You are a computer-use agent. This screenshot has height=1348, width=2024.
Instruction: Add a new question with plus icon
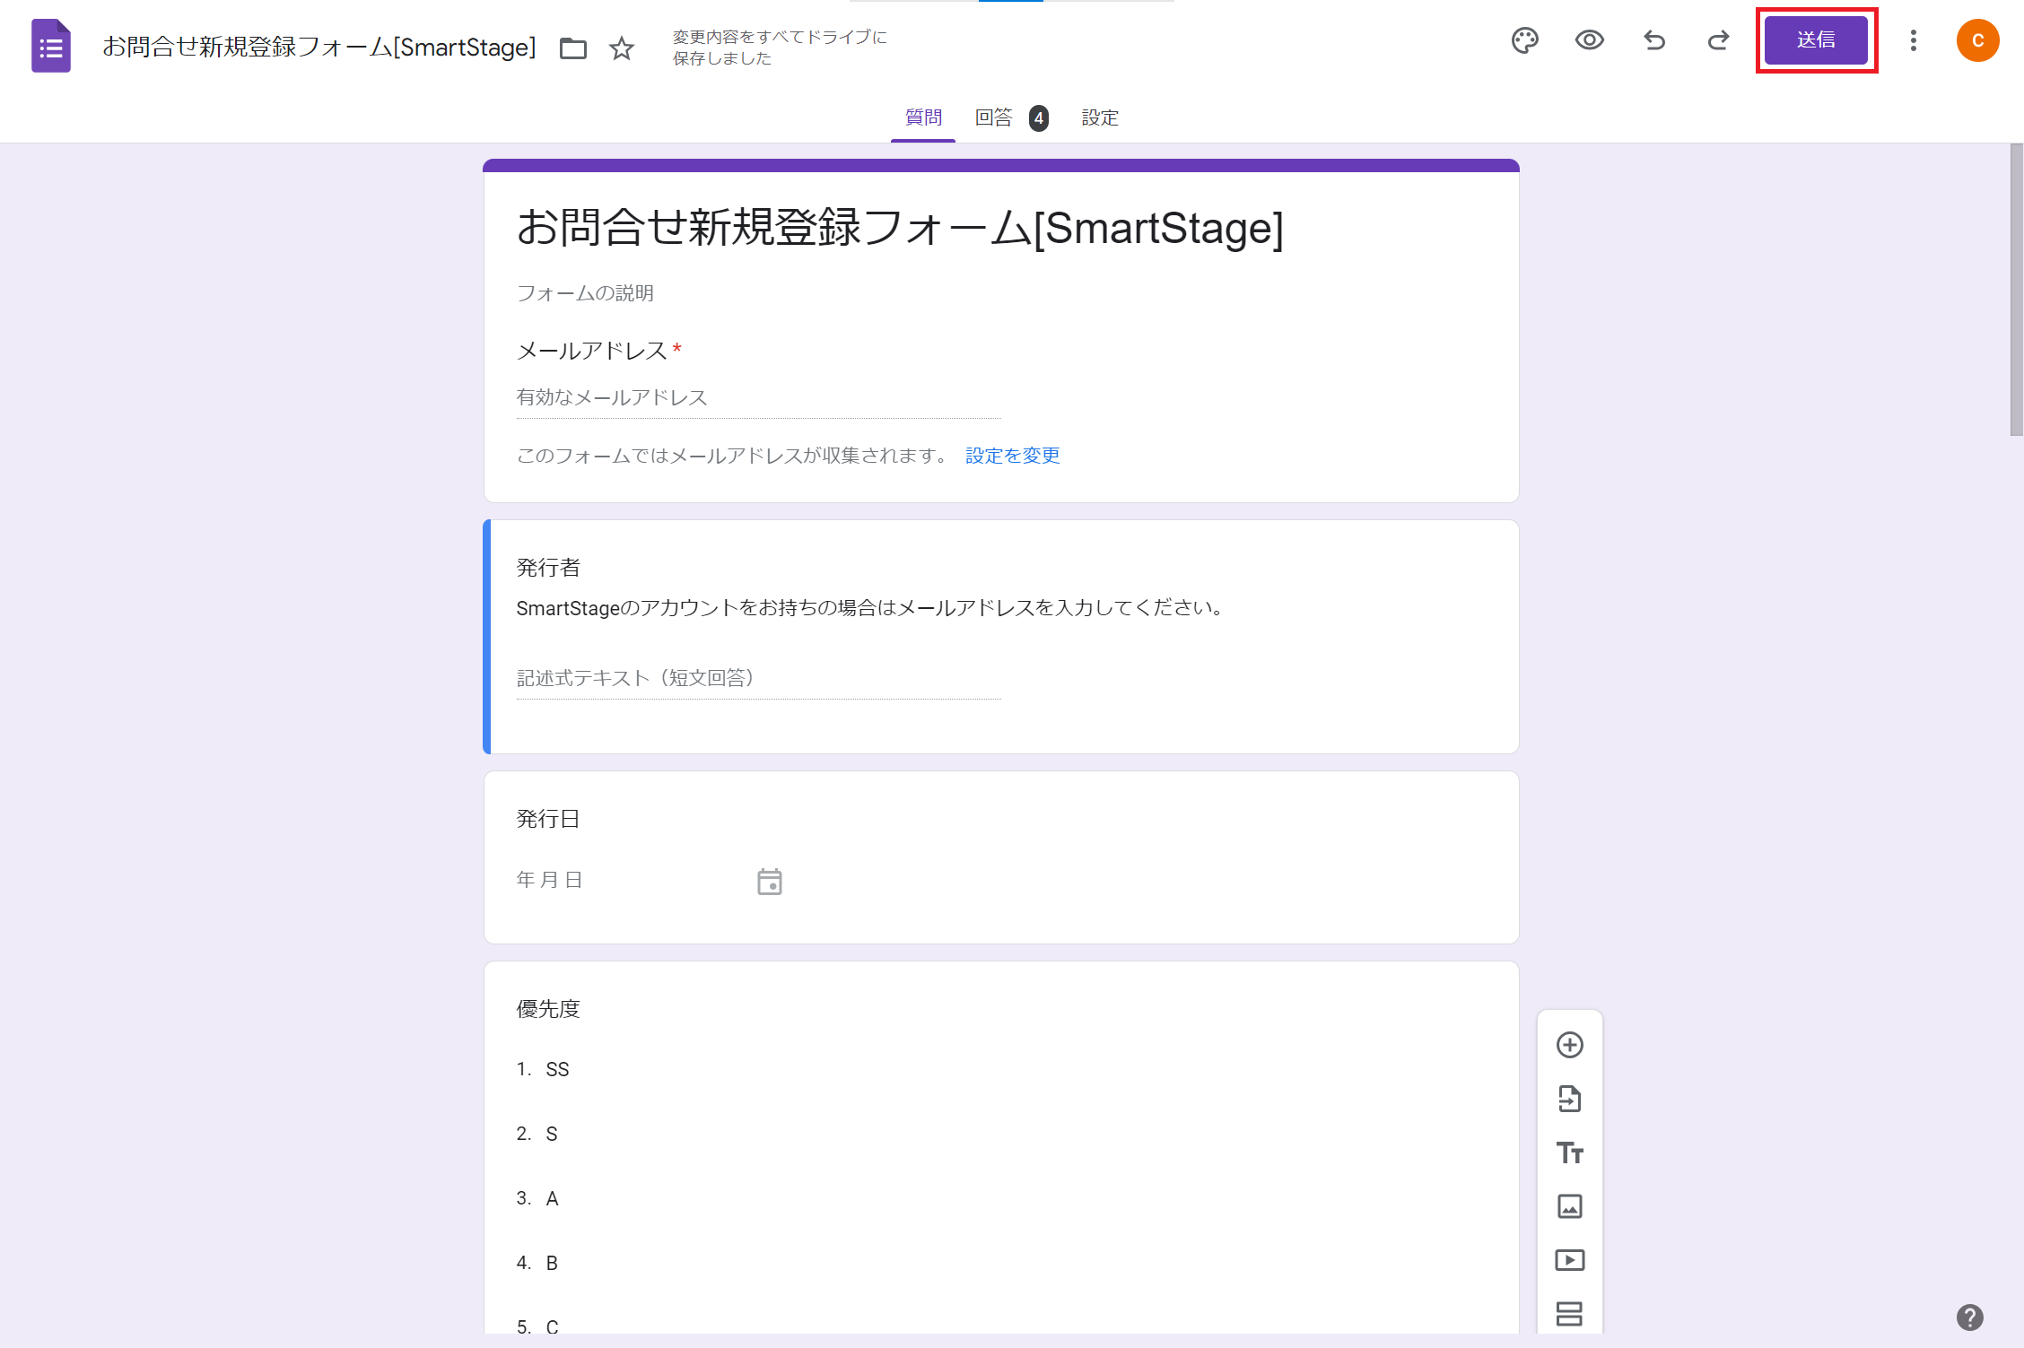pos(1569,1045)
